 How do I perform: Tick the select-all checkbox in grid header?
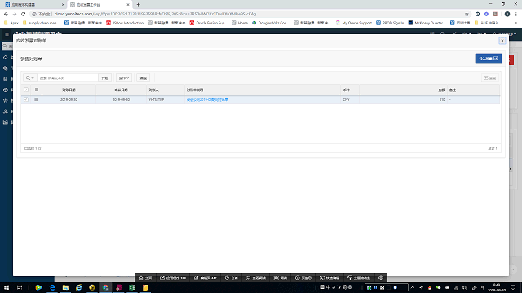[x=26, y=90]
